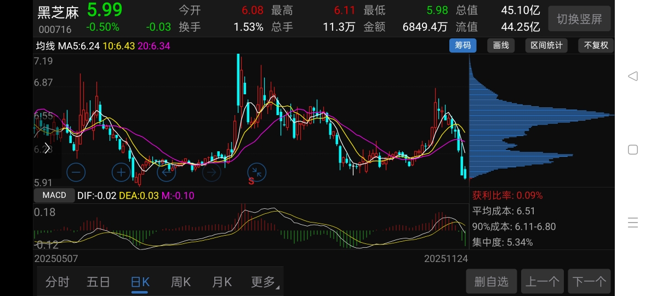Switch to portrait with 切换竖屏
This screenshot has width=651, height=296.
(x=580, y=19)
